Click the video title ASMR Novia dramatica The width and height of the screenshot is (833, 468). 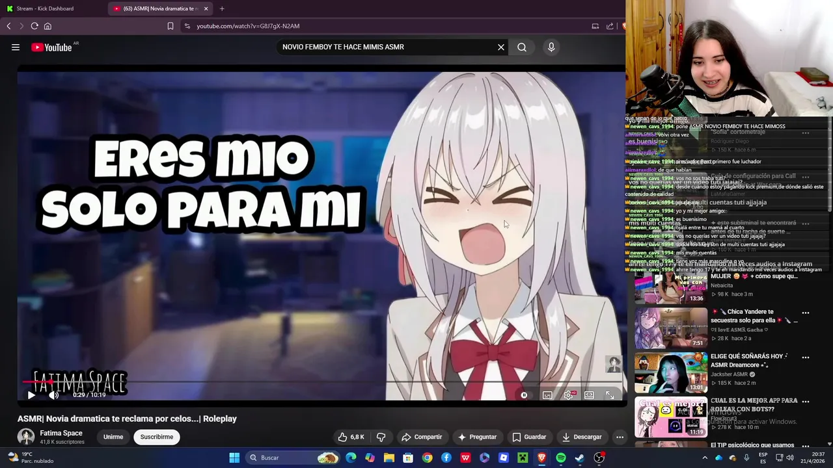[127, 419]
